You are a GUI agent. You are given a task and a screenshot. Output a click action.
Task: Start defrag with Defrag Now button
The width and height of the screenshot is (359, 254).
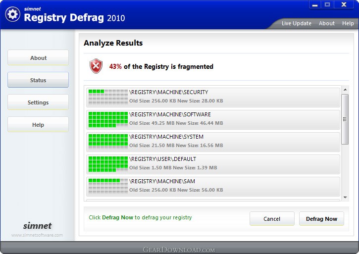coord(321,219)
